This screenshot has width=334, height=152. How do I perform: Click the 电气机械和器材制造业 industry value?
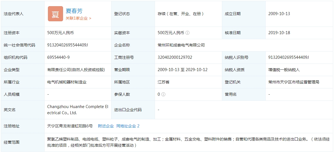coord(67,82)
